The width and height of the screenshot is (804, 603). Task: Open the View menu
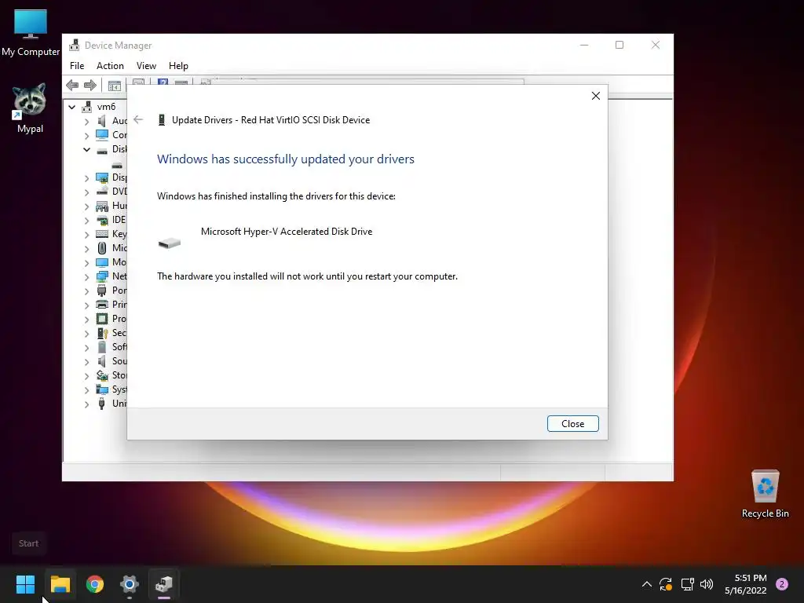(146, 66)
